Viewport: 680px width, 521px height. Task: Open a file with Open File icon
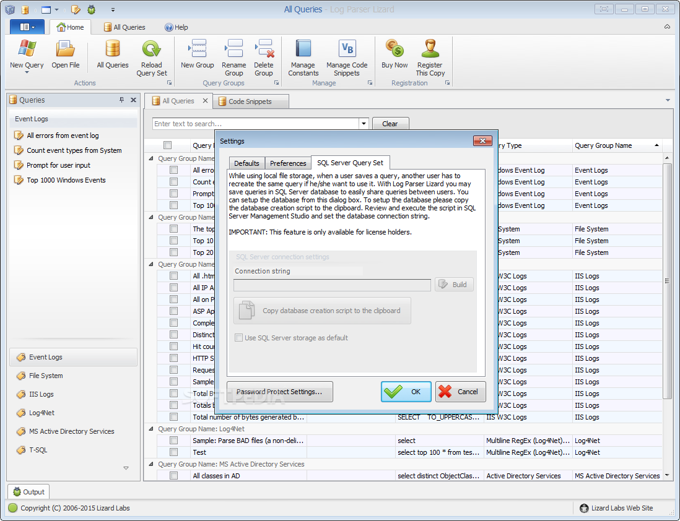coord(65,48)
